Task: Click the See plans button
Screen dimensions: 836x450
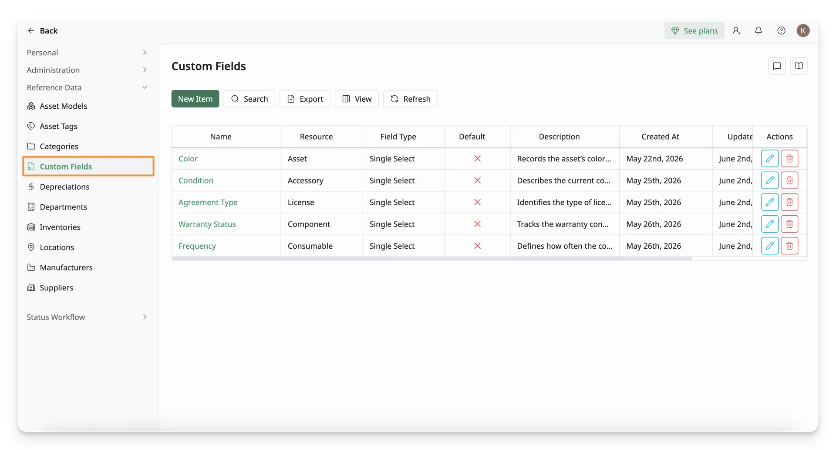Action: click(694, 30)
